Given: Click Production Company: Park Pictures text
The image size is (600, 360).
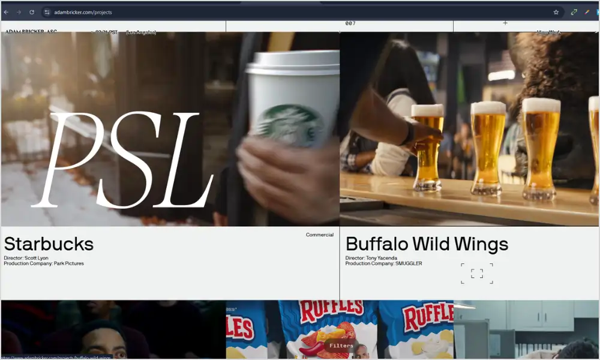Looking at the screenshot, I should coord(44,263).
